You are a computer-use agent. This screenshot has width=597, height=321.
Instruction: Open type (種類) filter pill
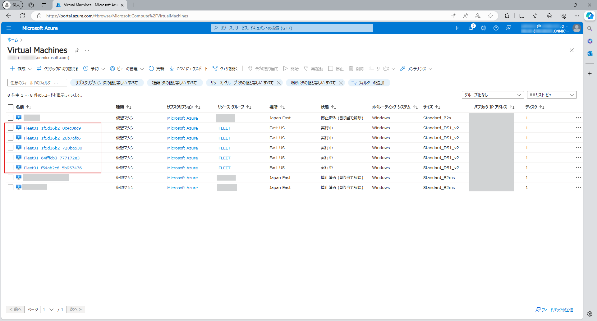(174, 83)
